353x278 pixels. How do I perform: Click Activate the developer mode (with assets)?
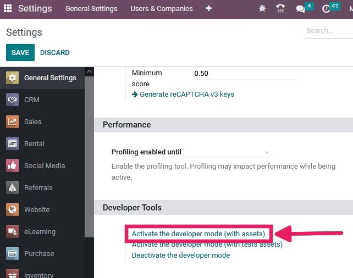point(198,233)
